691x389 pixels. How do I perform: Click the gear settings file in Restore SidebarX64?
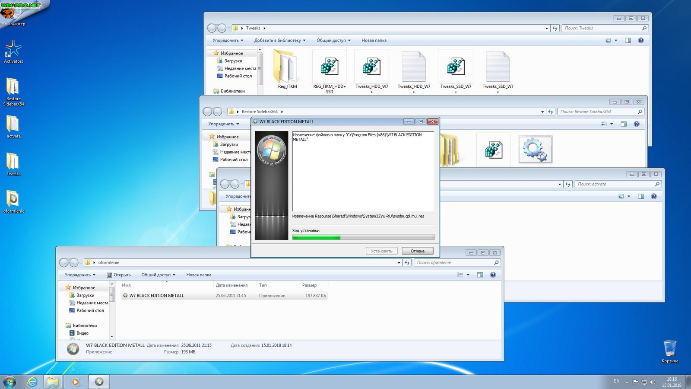point(535,150)
